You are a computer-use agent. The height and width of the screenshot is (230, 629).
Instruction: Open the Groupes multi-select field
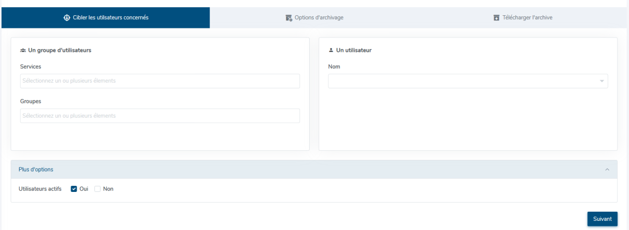(160, 116)
